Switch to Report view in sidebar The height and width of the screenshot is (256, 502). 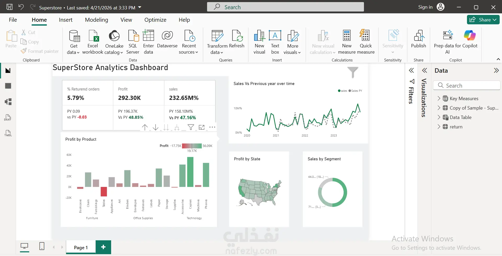coord(8,71)
